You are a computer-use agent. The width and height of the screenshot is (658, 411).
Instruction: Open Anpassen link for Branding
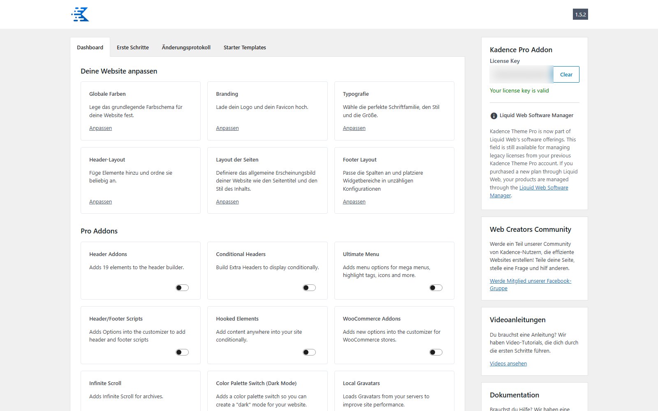point(227,128)
